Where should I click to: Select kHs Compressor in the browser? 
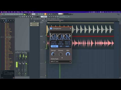[x=8, y=38]
